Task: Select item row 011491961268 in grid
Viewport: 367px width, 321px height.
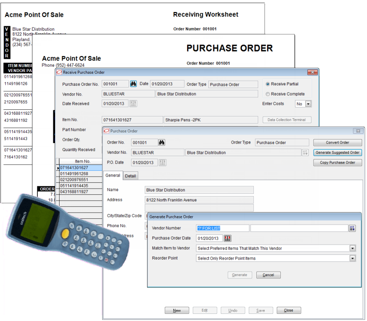Action: click(81, 174)
